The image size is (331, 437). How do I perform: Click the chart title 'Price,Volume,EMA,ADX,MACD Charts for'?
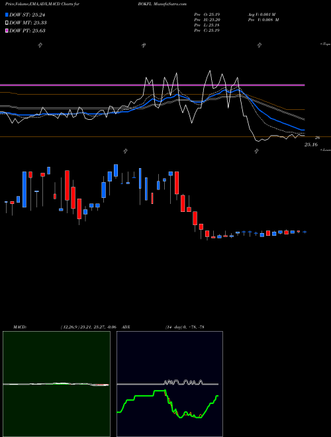point(42,4)
